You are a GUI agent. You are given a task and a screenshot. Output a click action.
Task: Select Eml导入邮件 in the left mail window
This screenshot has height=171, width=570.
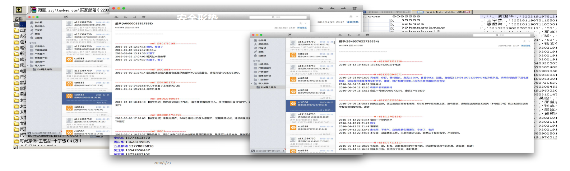click(x=45, y=69)
